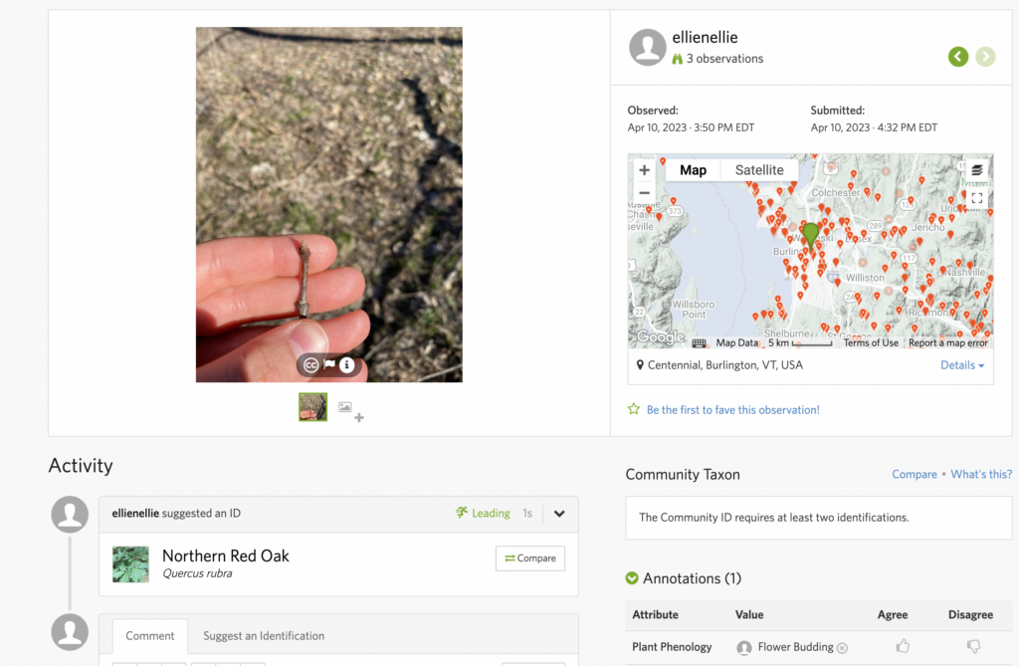Viewport: 1019px width, 666px height.
Task: Click the add photo icon
Action: click(350, 409)
